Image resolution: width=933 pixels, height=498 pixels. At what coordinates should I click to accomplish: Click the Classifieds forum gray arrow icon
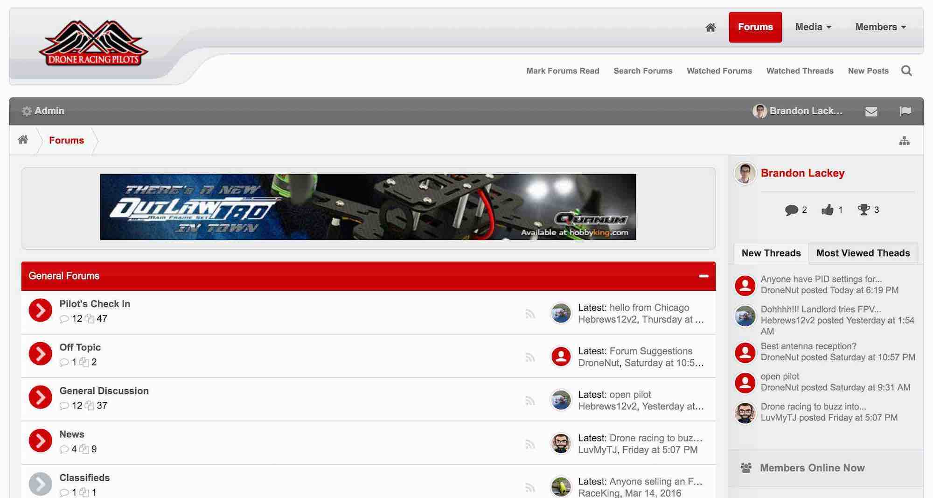40,484
